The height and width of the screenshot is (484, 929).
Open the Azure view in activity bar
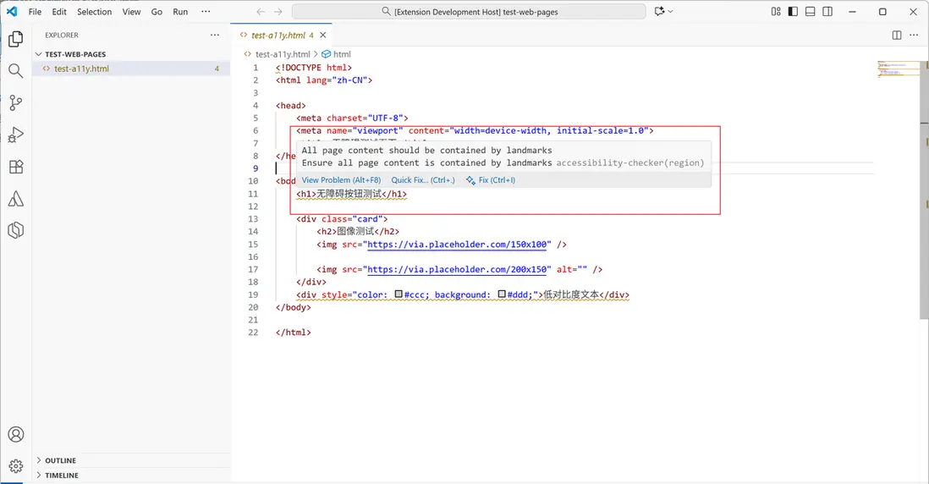(x=15, y=199)
